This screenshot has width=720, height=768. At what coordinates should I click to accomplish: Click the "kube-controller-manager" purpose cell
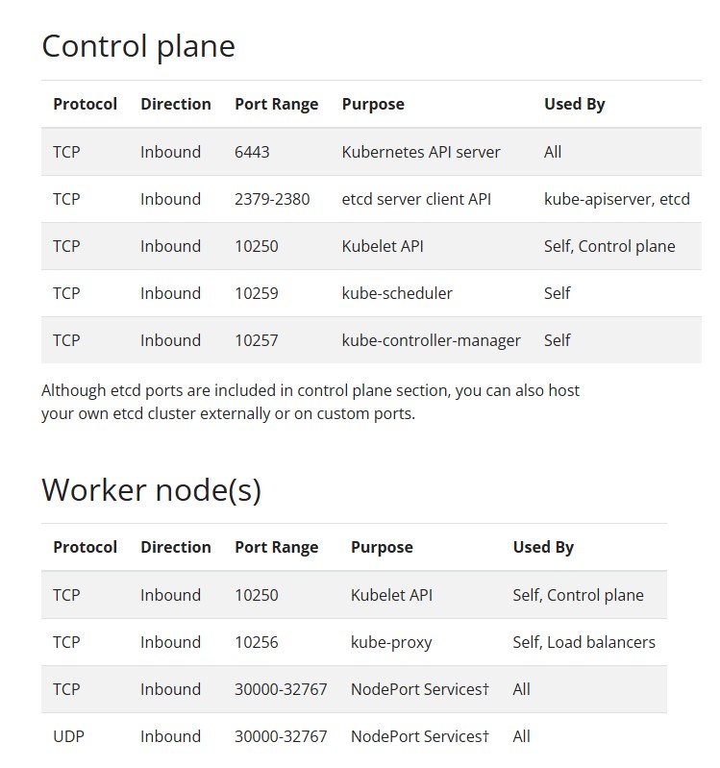tap(432, 340)
